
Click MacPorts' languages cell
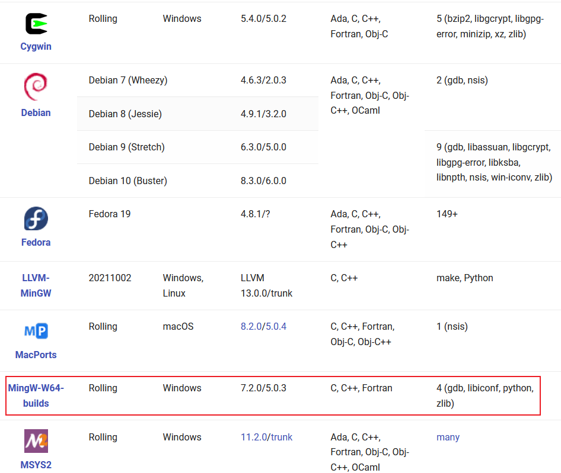pos(362,334)
